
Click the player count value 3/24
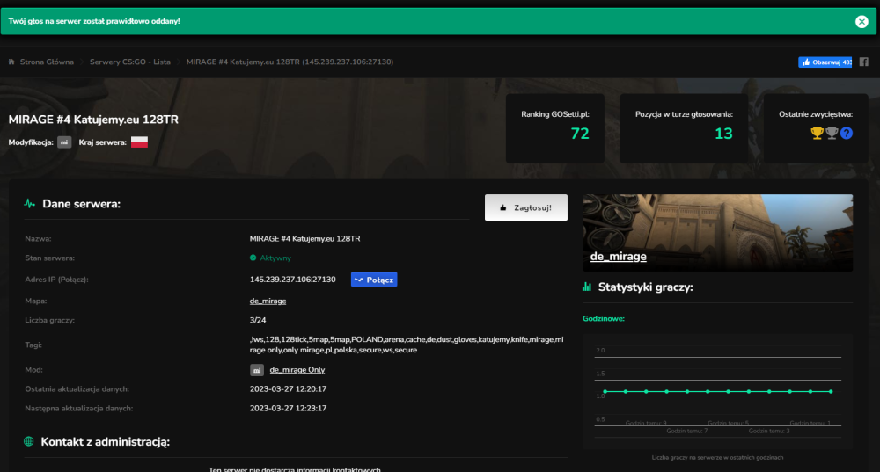pyautogui.click(x=258, y=320)
